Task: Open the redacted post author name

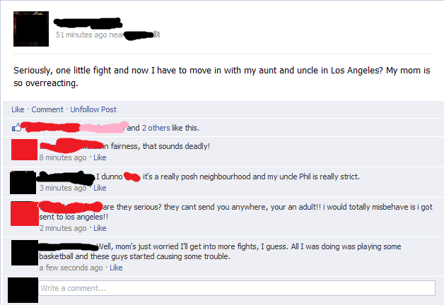Action: (88, 23)
